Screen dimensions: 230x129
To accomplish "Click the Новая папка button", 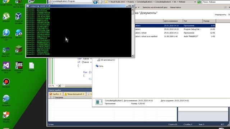I will click(175, 7).
